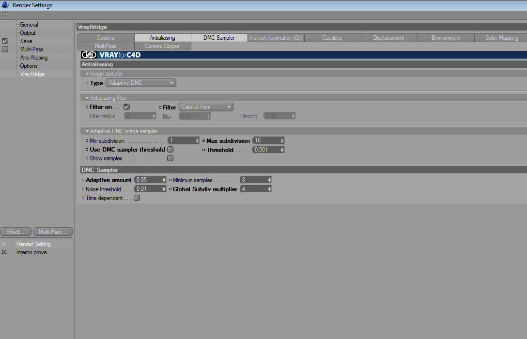527x339 pixels.
Task: Click the animation circle next to Adaptive amount
Action: click(83, 180)
